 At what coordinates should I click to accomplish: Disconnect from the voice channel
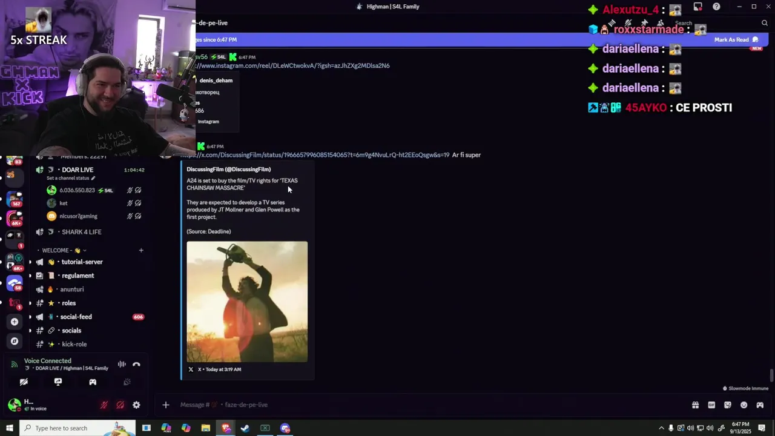[136, 365]
